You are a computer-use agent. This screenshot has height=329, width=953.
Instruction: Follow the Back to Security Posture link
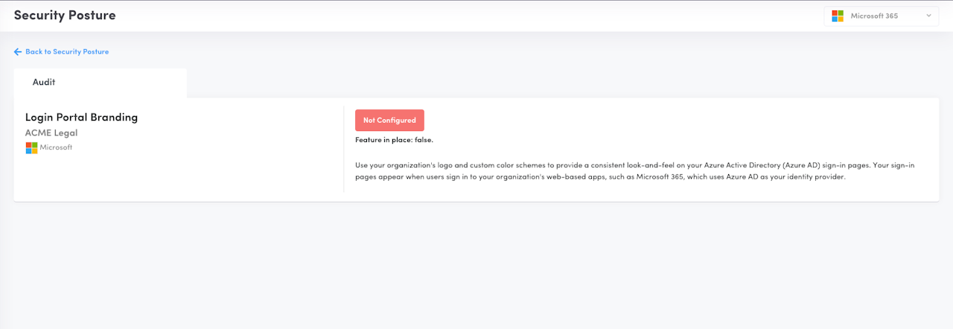(67, 52)
